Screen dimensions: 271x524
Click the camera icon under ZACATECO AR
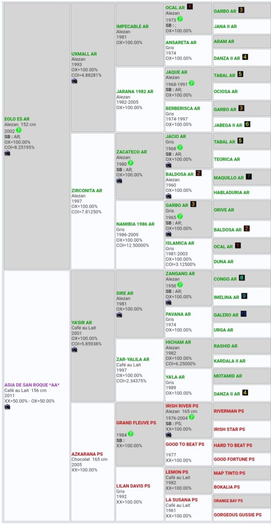tap(119, 181)
